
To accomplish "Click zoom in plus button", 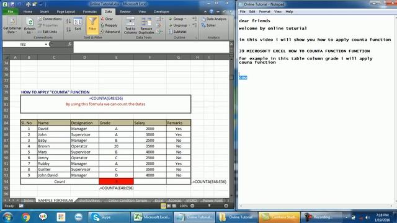I will [226, 206].
